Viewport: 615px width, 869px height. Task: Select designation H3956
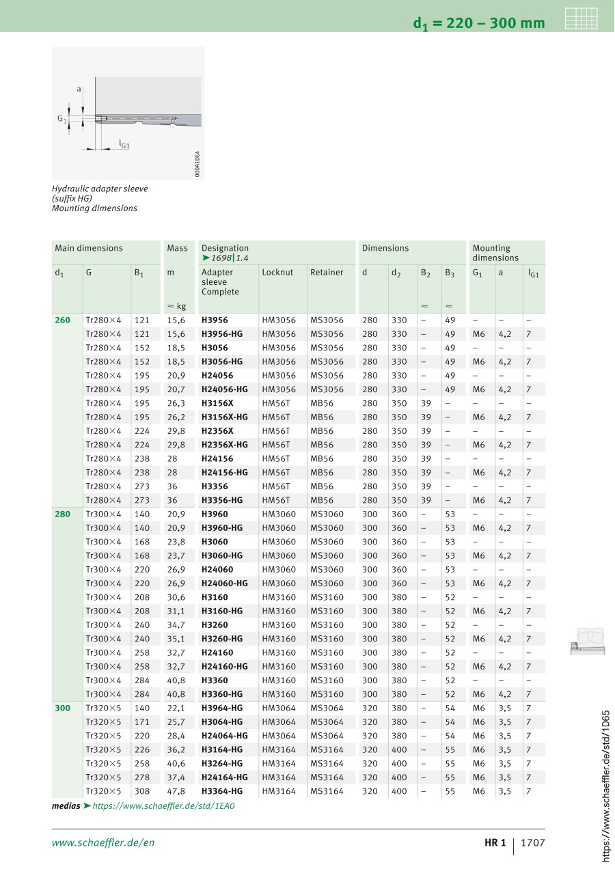[215, 320]
